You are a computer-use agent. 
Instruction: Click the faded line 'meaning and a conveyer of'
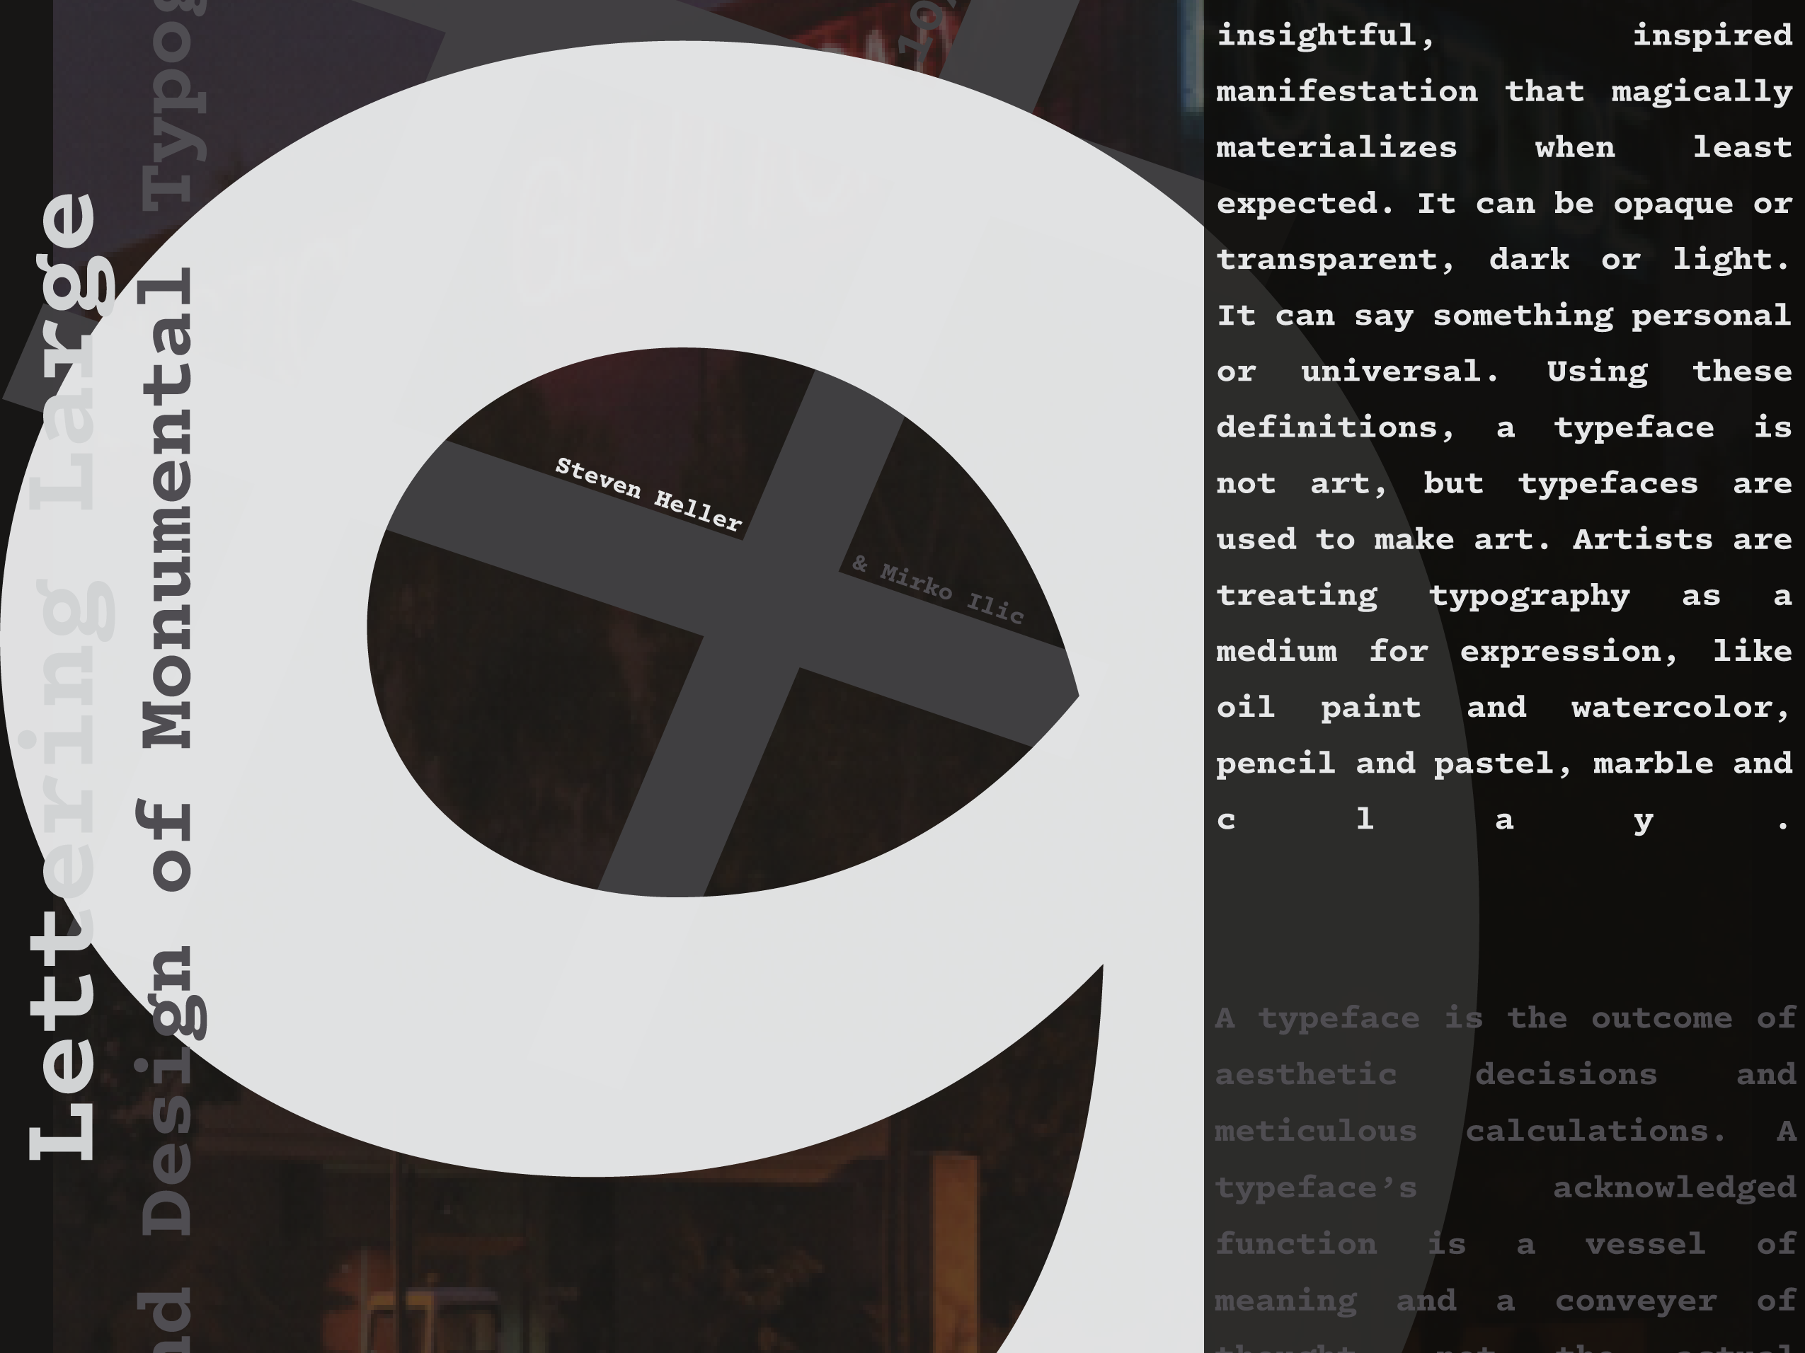[x=1505, y=1301]
